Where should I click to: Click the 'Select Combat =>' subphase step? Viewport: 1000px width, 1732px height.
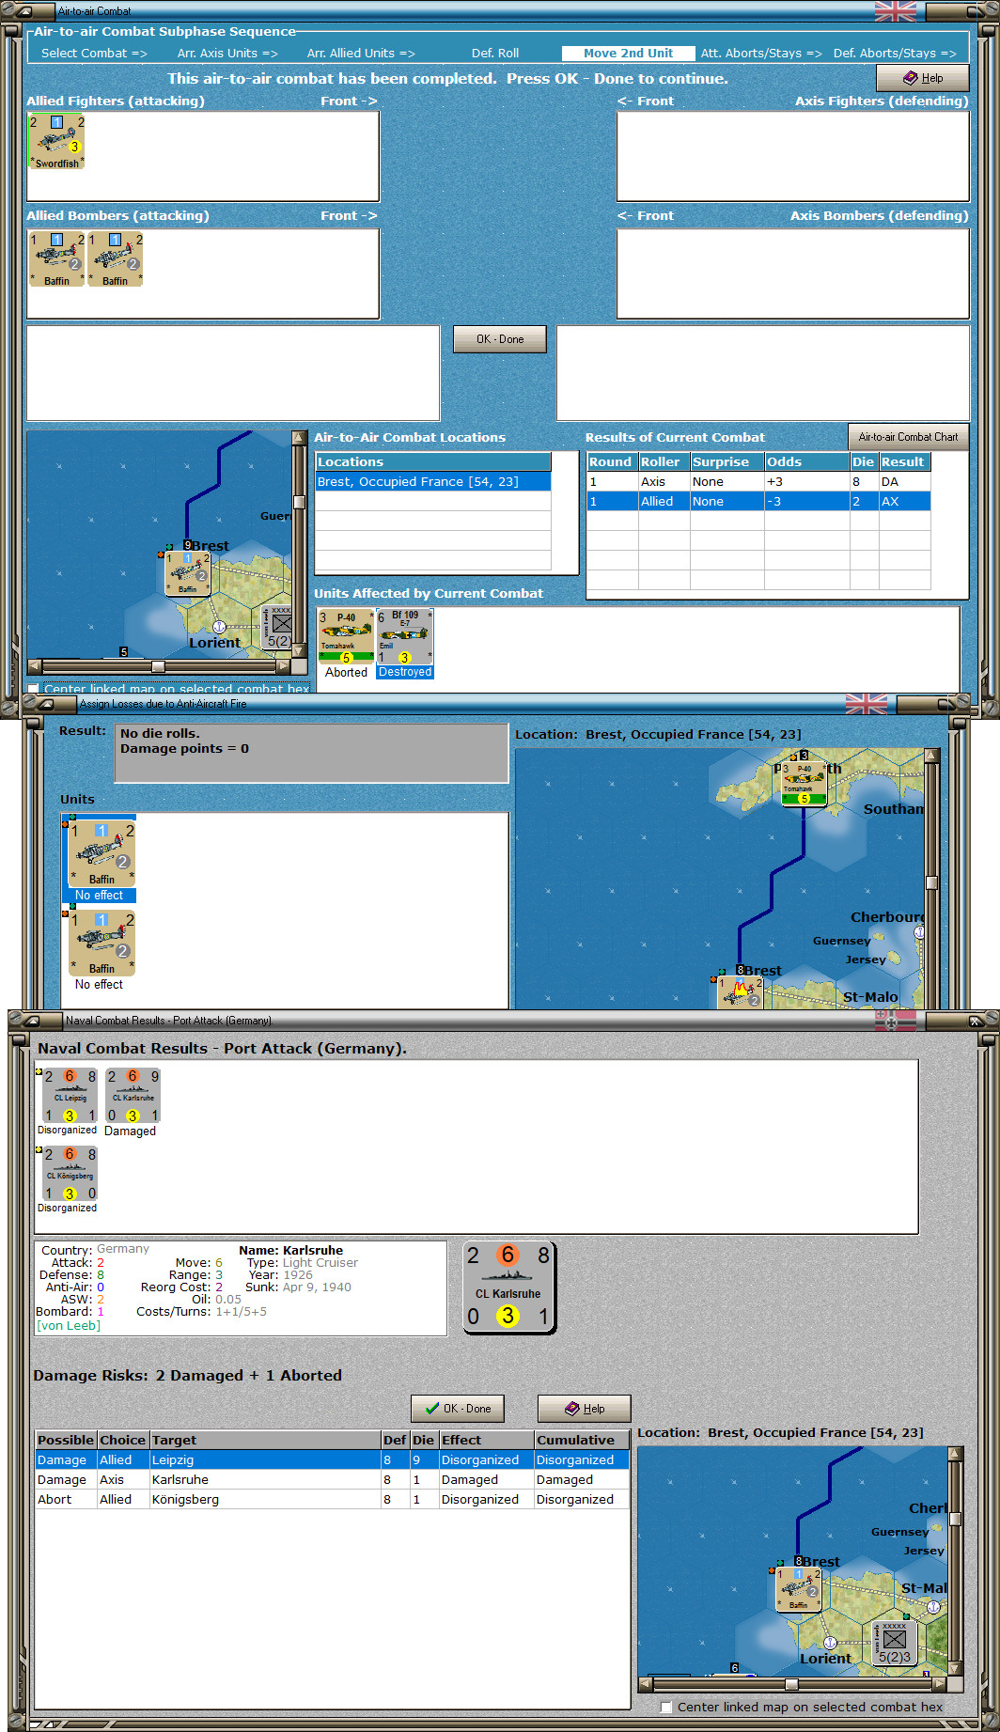(x=94, y=54)
